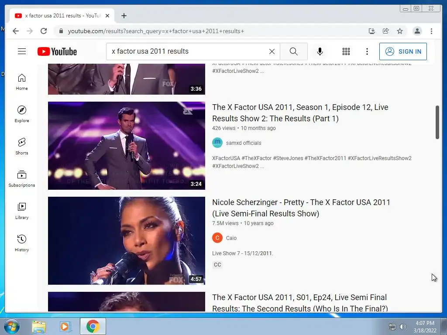
Task: Play the partially visible 3:36 thumbnail
Action: (x=126, y=79)
